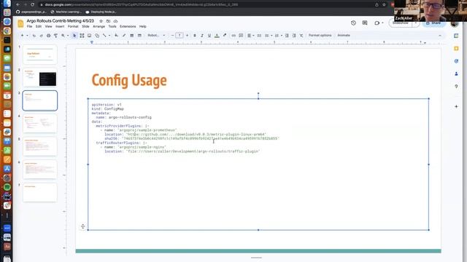Image resolution: width=467 pixels, height=262 pixels.
Task: Open the Edit menu
Action: tap(39, 26)
